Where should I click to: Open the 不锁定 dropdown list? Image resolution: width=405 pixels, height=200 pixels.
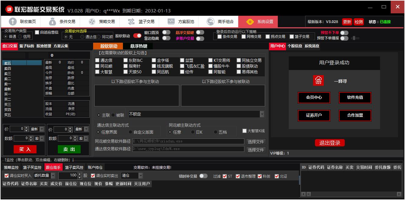[262, 114]
